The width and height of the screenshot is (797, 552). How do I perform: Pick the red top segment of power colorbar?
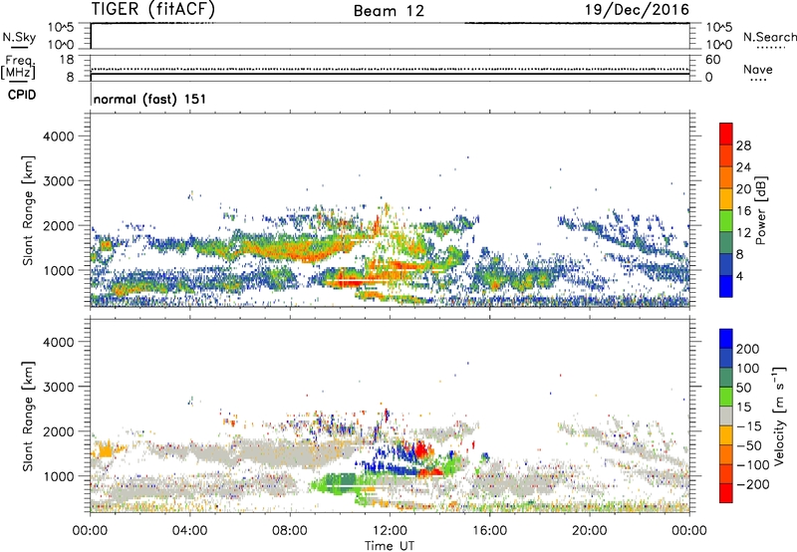pyautogui.click(x=726, y=135)
